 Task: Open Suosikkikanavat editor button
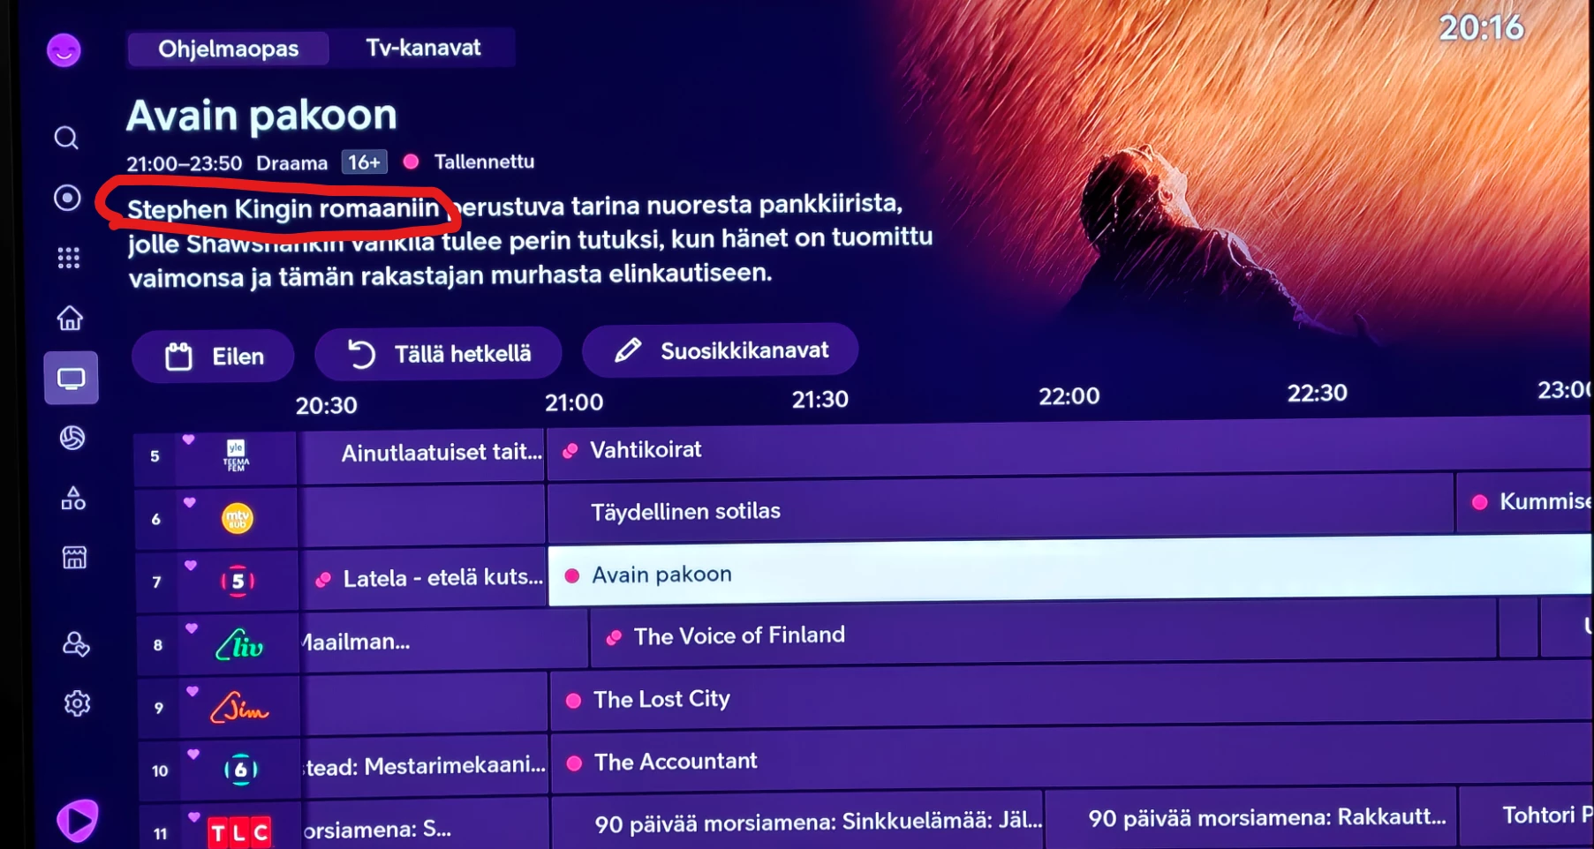click(x=720, y=350)
